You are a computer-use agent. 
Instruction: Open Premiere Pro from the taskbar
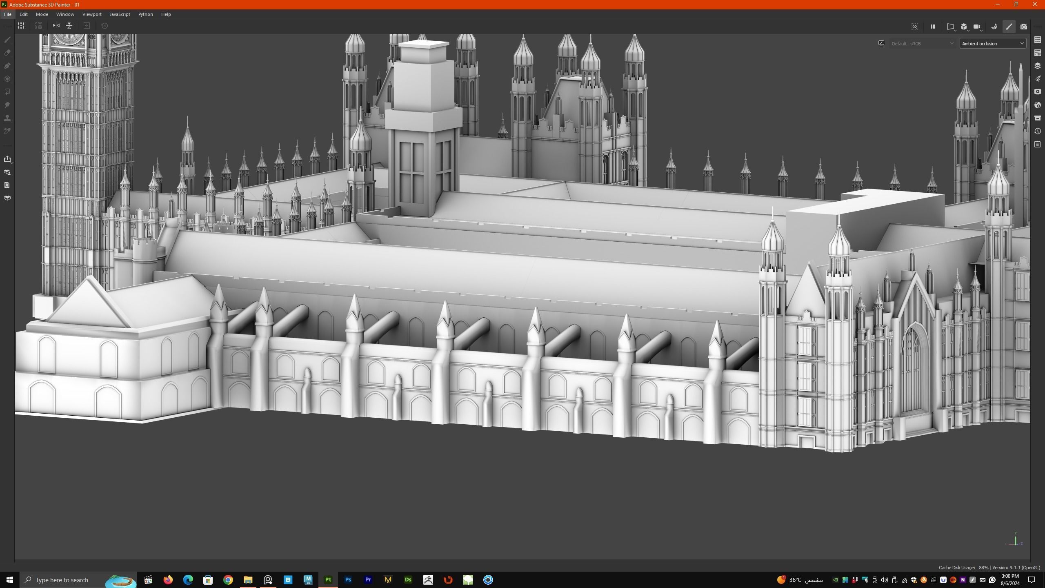368,580
